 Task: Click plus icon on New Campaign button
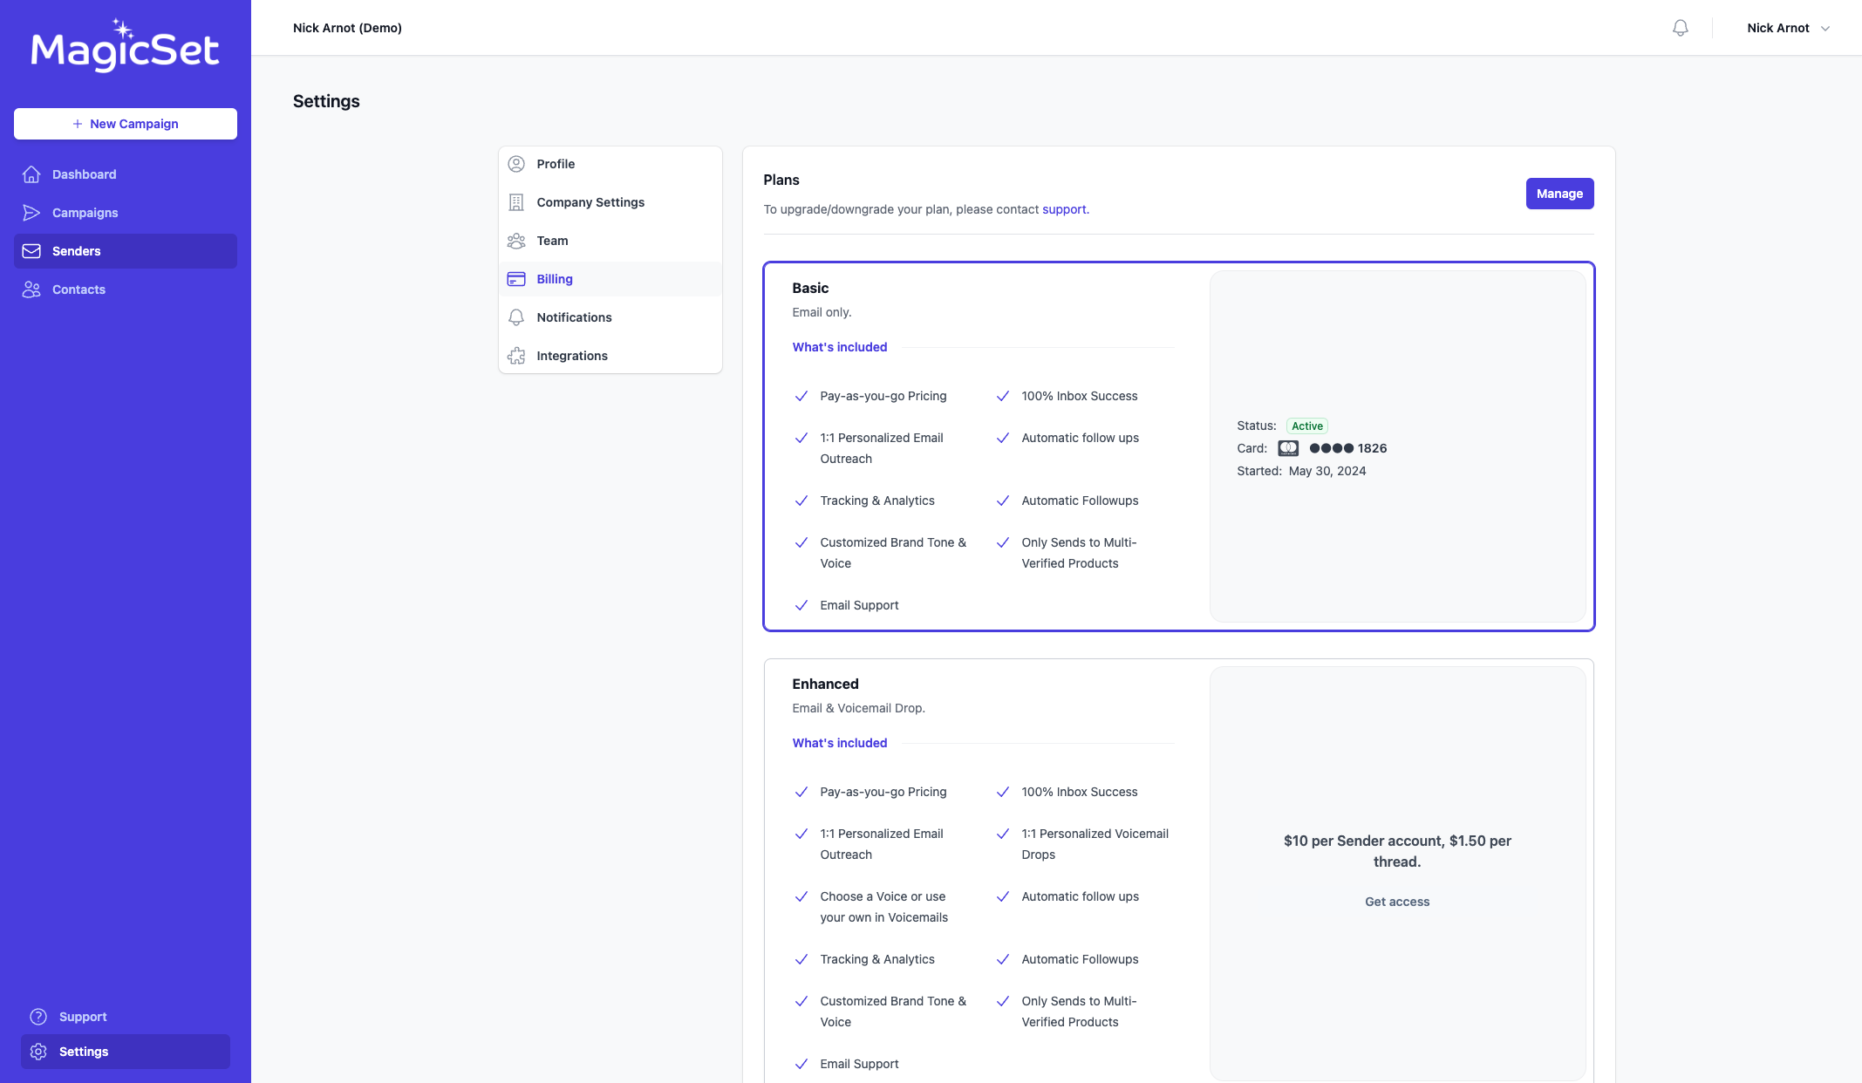coord(78,124)
